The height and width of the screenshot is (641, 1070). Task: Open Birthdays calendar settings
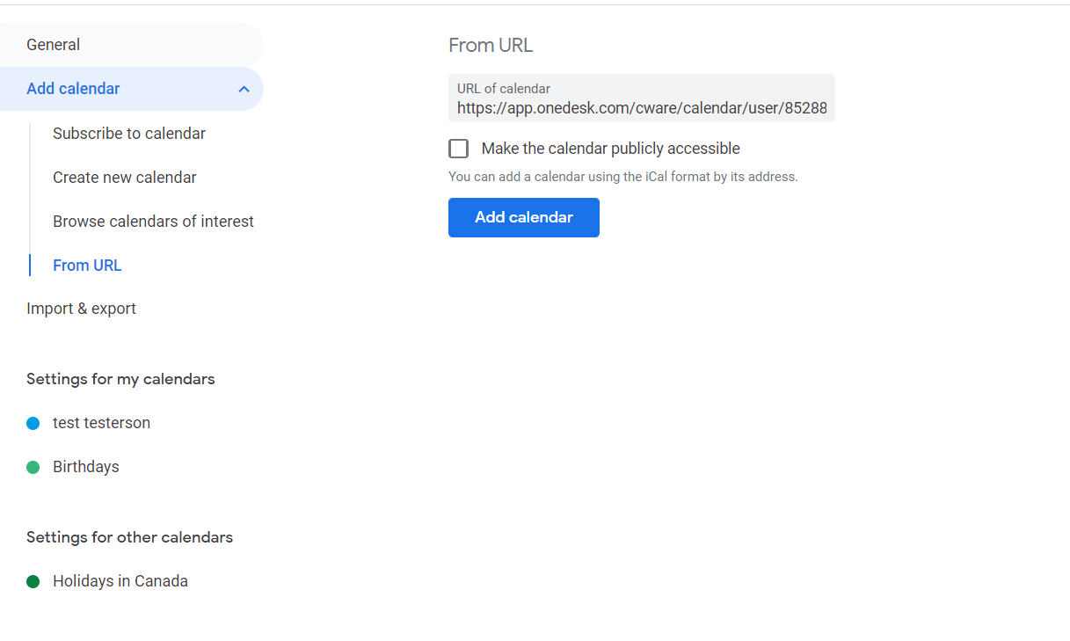pyautogui.click(x=86, y=467)
